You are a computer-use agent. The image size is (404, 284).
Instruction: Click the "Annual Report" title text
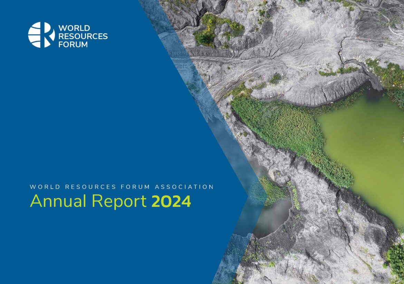pyautogui.click(x=88, y=201)
